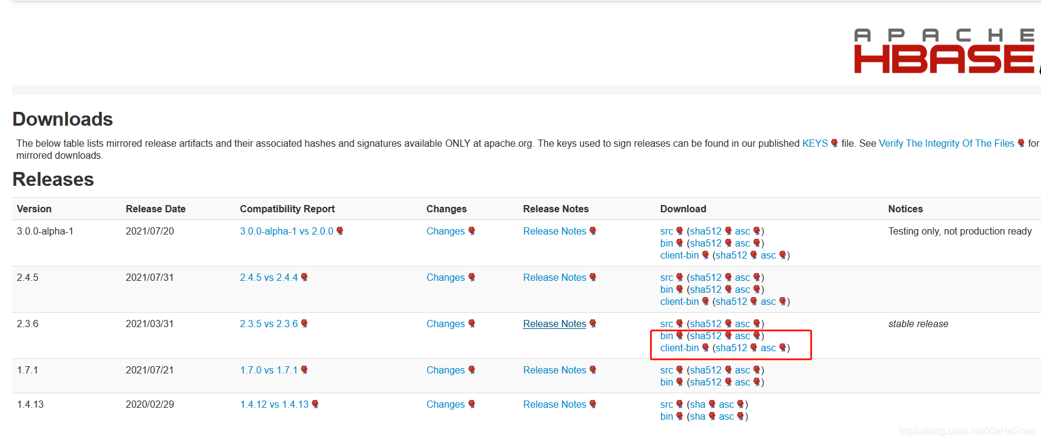This screenshot has height=442, width=1041.
Task: Open 2.3.5 vs 2.3.6 compatibility report
Action: (269, 324)
